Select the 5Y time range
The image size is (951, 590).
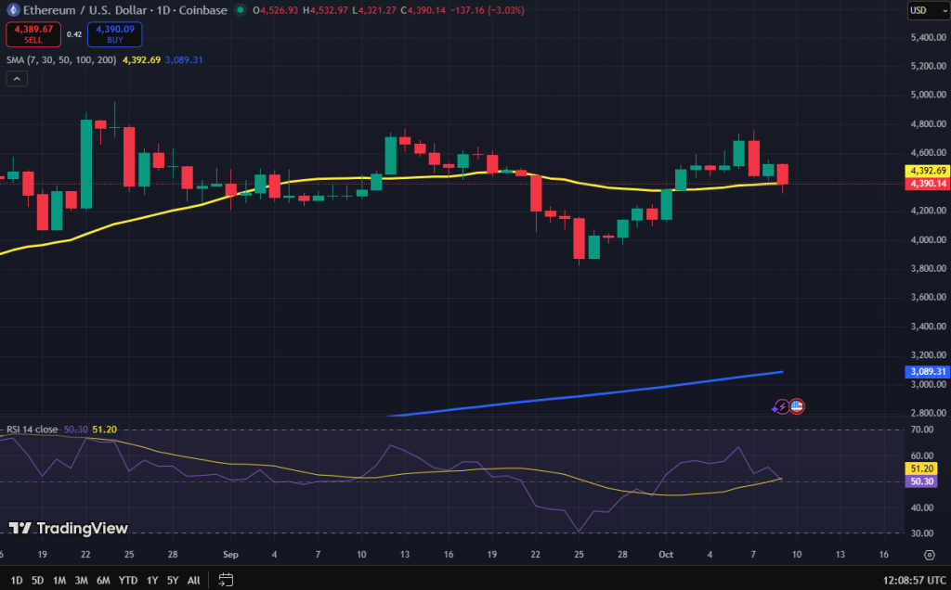(x=173, y=581)
